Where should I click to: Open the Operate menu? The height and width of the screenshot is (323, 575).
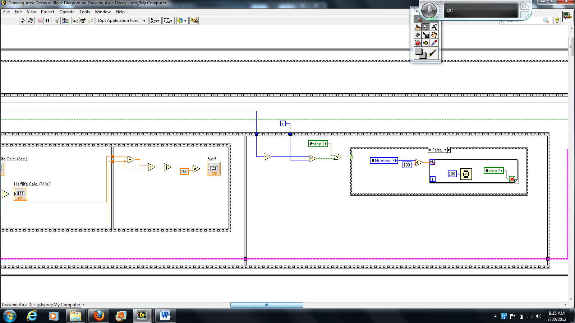click(67, 12)
